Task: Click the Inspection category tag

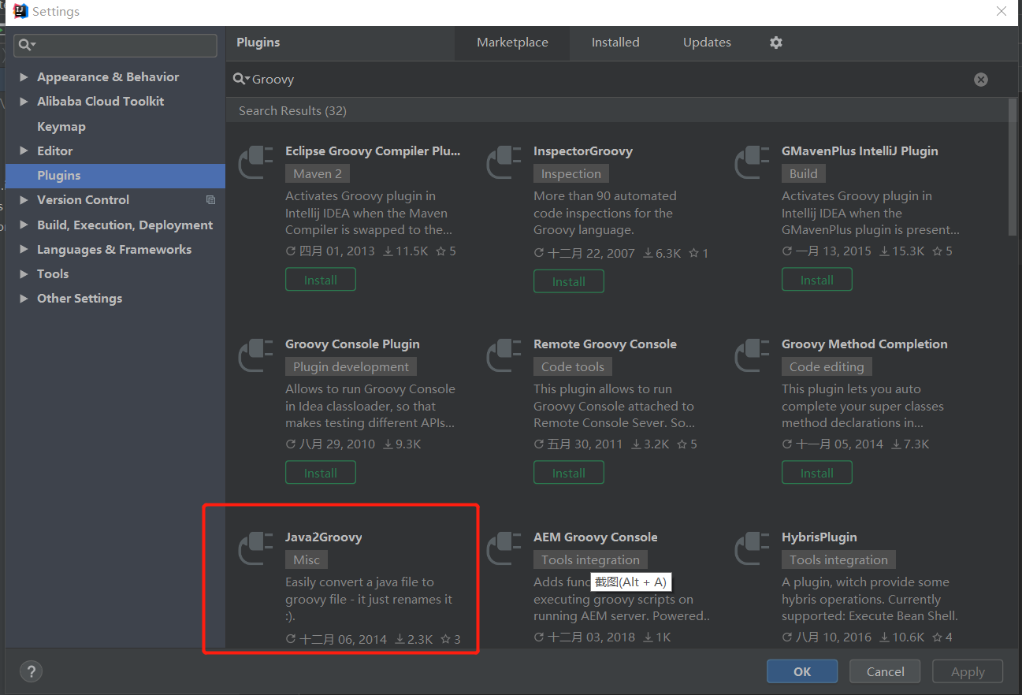Action: coord(571,173)
